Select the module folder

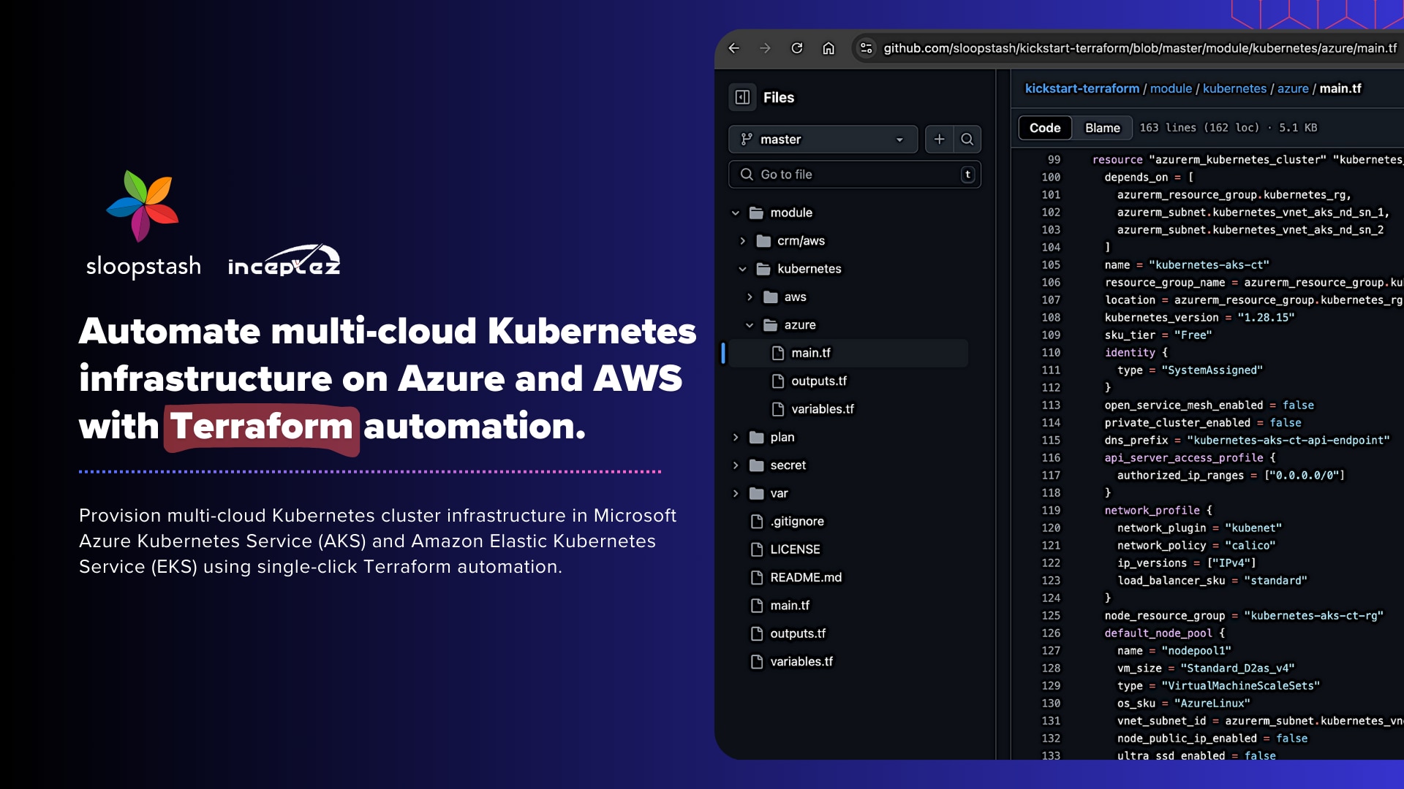pyautogui.click(x=791, y=213)
